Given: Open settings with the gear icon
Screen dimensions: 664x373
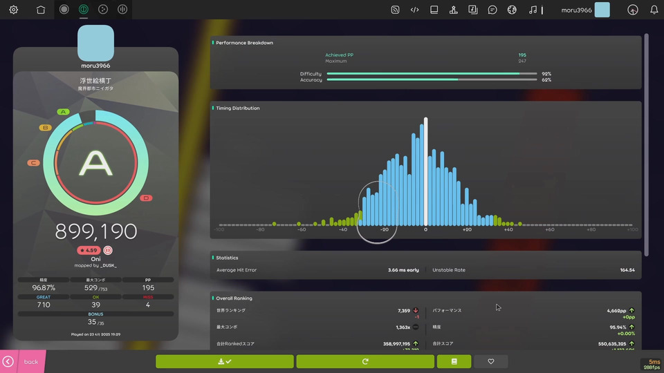Looking at the screenshot, I should coord(14,9).
